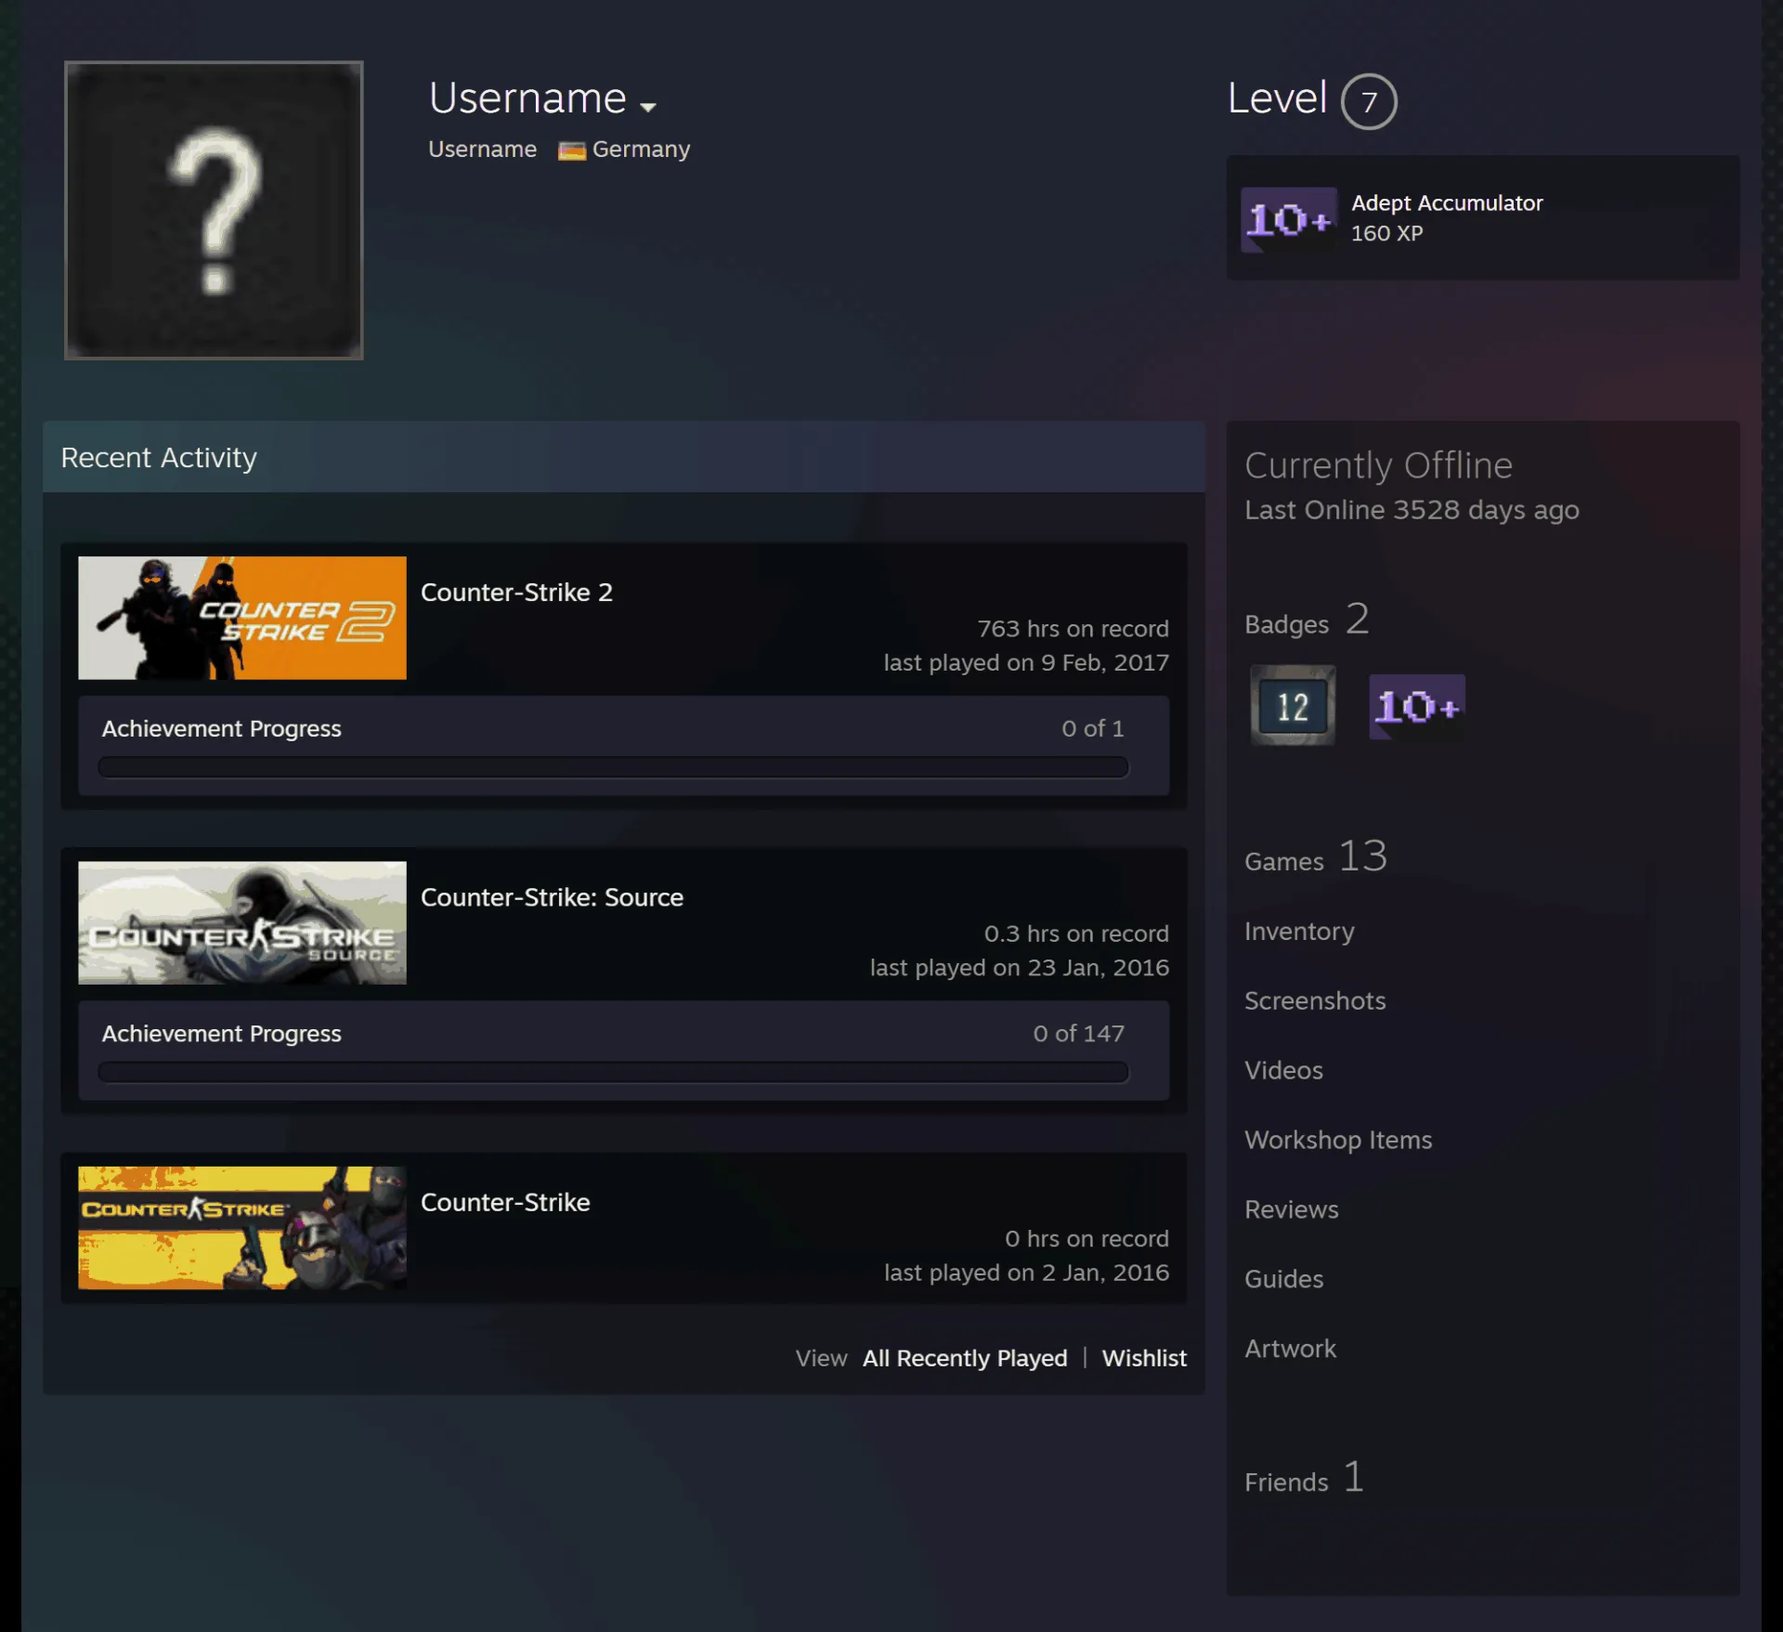Click the Counter-Strike: Source achievement progress bar
Image resolution: width=1783 pixels, height=1632 pixels.
tap(613, 1071)
